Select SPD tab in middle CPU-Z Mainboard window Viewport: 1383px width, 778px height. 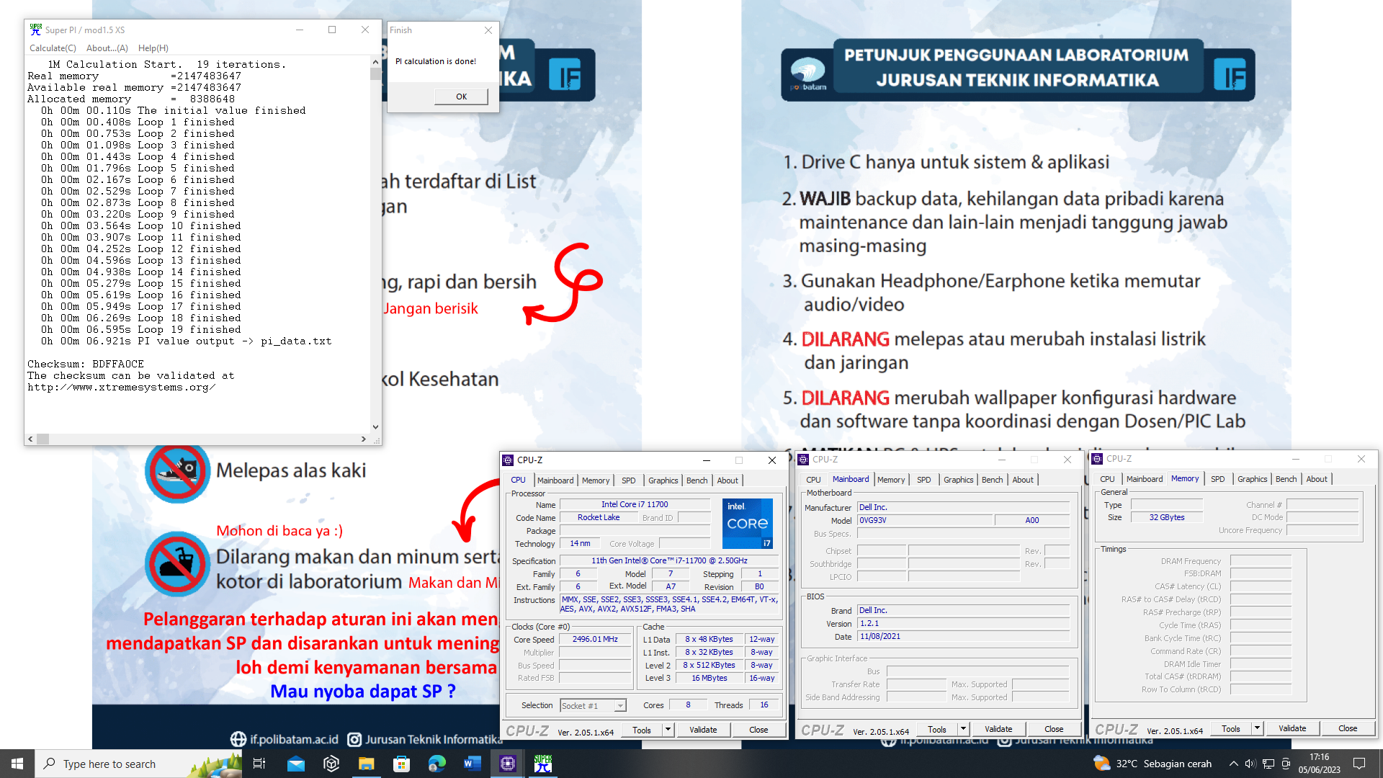tap(924, 480)
